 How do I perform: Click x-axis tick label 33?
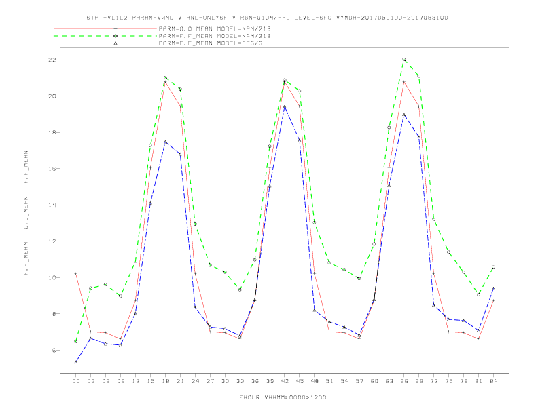tap(240, 381)
